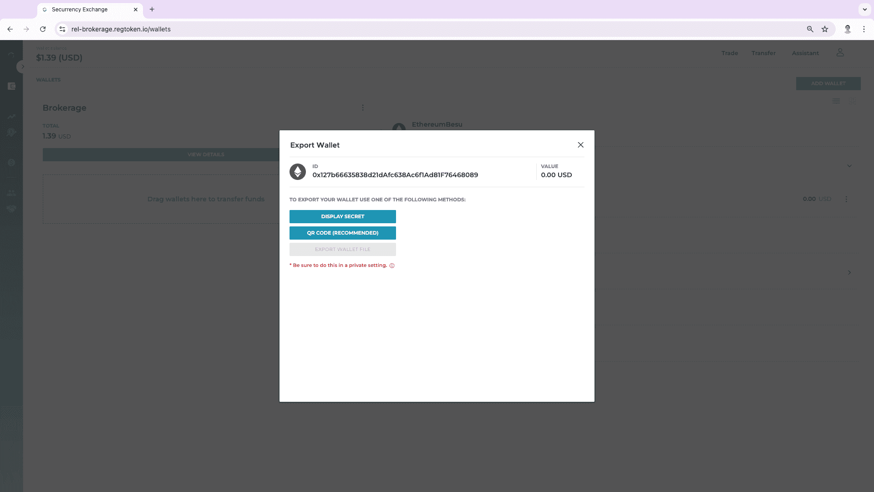Click the browser forward button
This screenshot has width=874, height=492.
[x=26, y=29]
